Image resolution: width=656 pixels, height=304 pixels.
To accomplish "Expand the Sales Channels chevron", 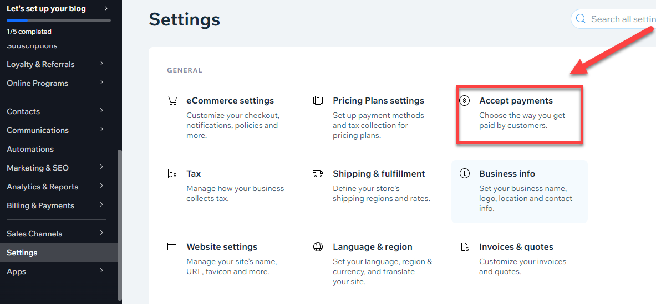I will click(101, 233).
